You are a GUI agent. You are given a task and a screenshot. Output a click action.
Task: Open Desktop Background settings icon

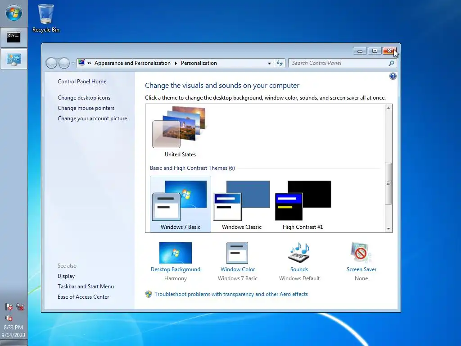[176, 253]
